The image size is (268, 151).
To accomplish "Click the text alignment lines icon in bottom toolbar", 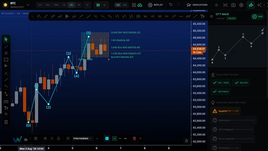I will pos(68,138).
